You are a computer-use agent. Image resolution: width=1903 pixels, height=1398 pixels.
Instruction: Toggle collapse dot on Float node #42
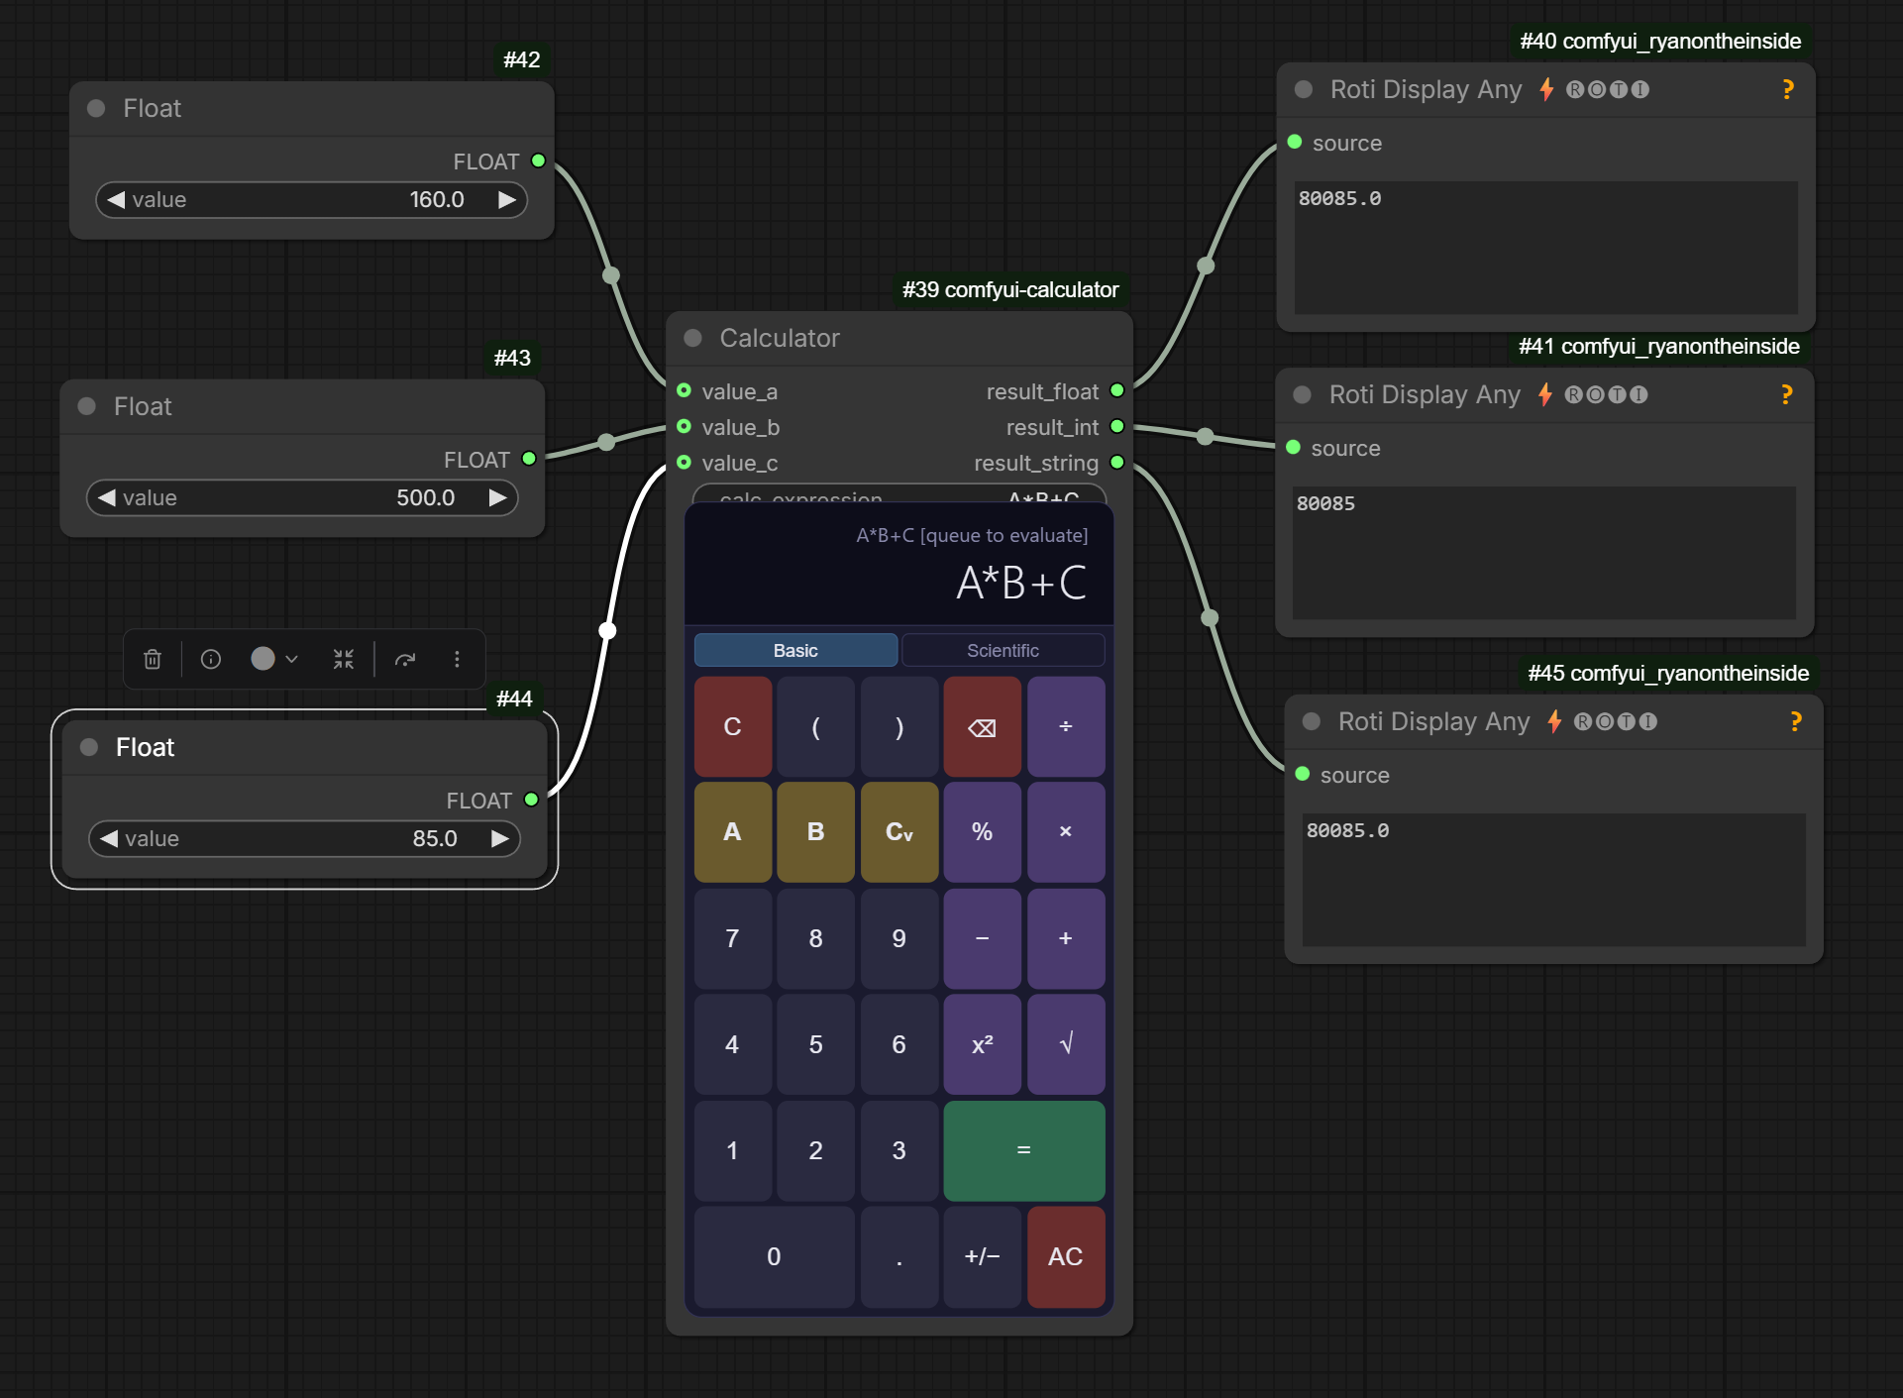[x=96, y=108]
